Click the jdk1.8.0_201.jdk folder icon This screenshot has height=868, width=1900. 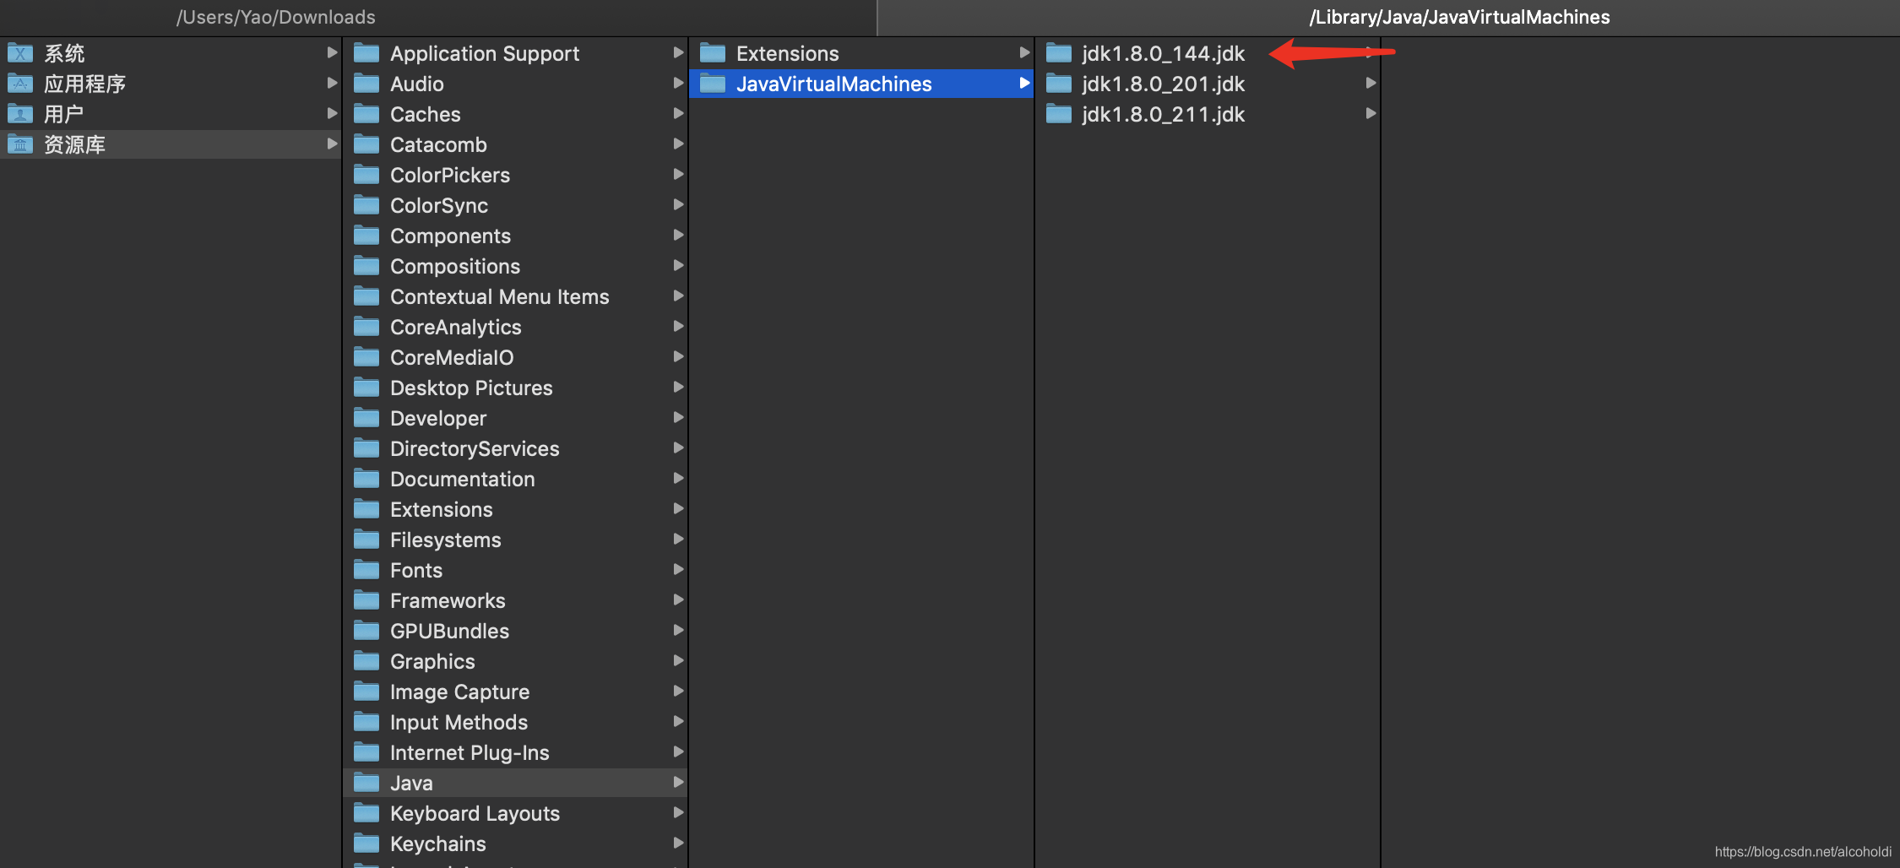point(1059,84)
